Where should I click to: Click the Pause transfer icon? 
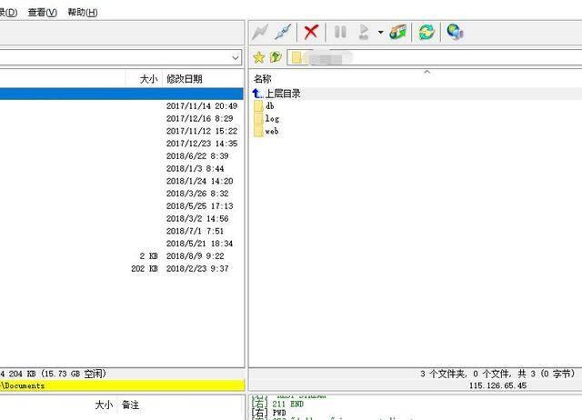(x=340, y=32)
